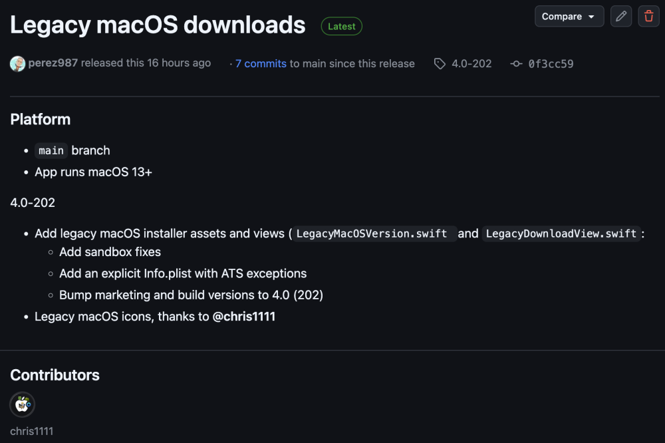Click the Latest release badge
The width and height of the screenshot is (665, 443).
tap(341, 27)
